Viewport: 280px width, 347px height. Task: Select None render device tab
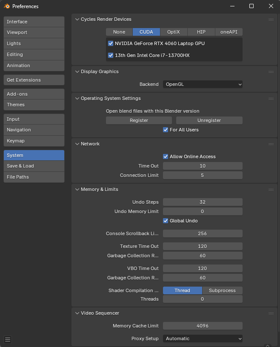(119, 32)
